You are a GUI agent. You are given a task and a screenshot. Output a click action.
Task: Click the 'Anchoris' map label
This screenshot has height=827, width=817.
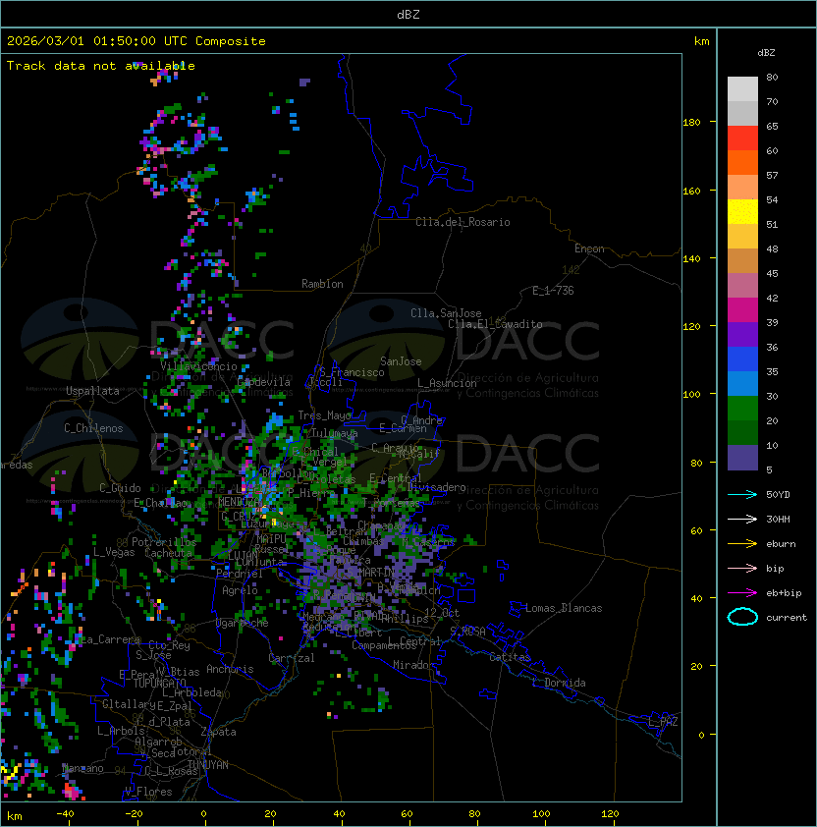coord(230,669)
